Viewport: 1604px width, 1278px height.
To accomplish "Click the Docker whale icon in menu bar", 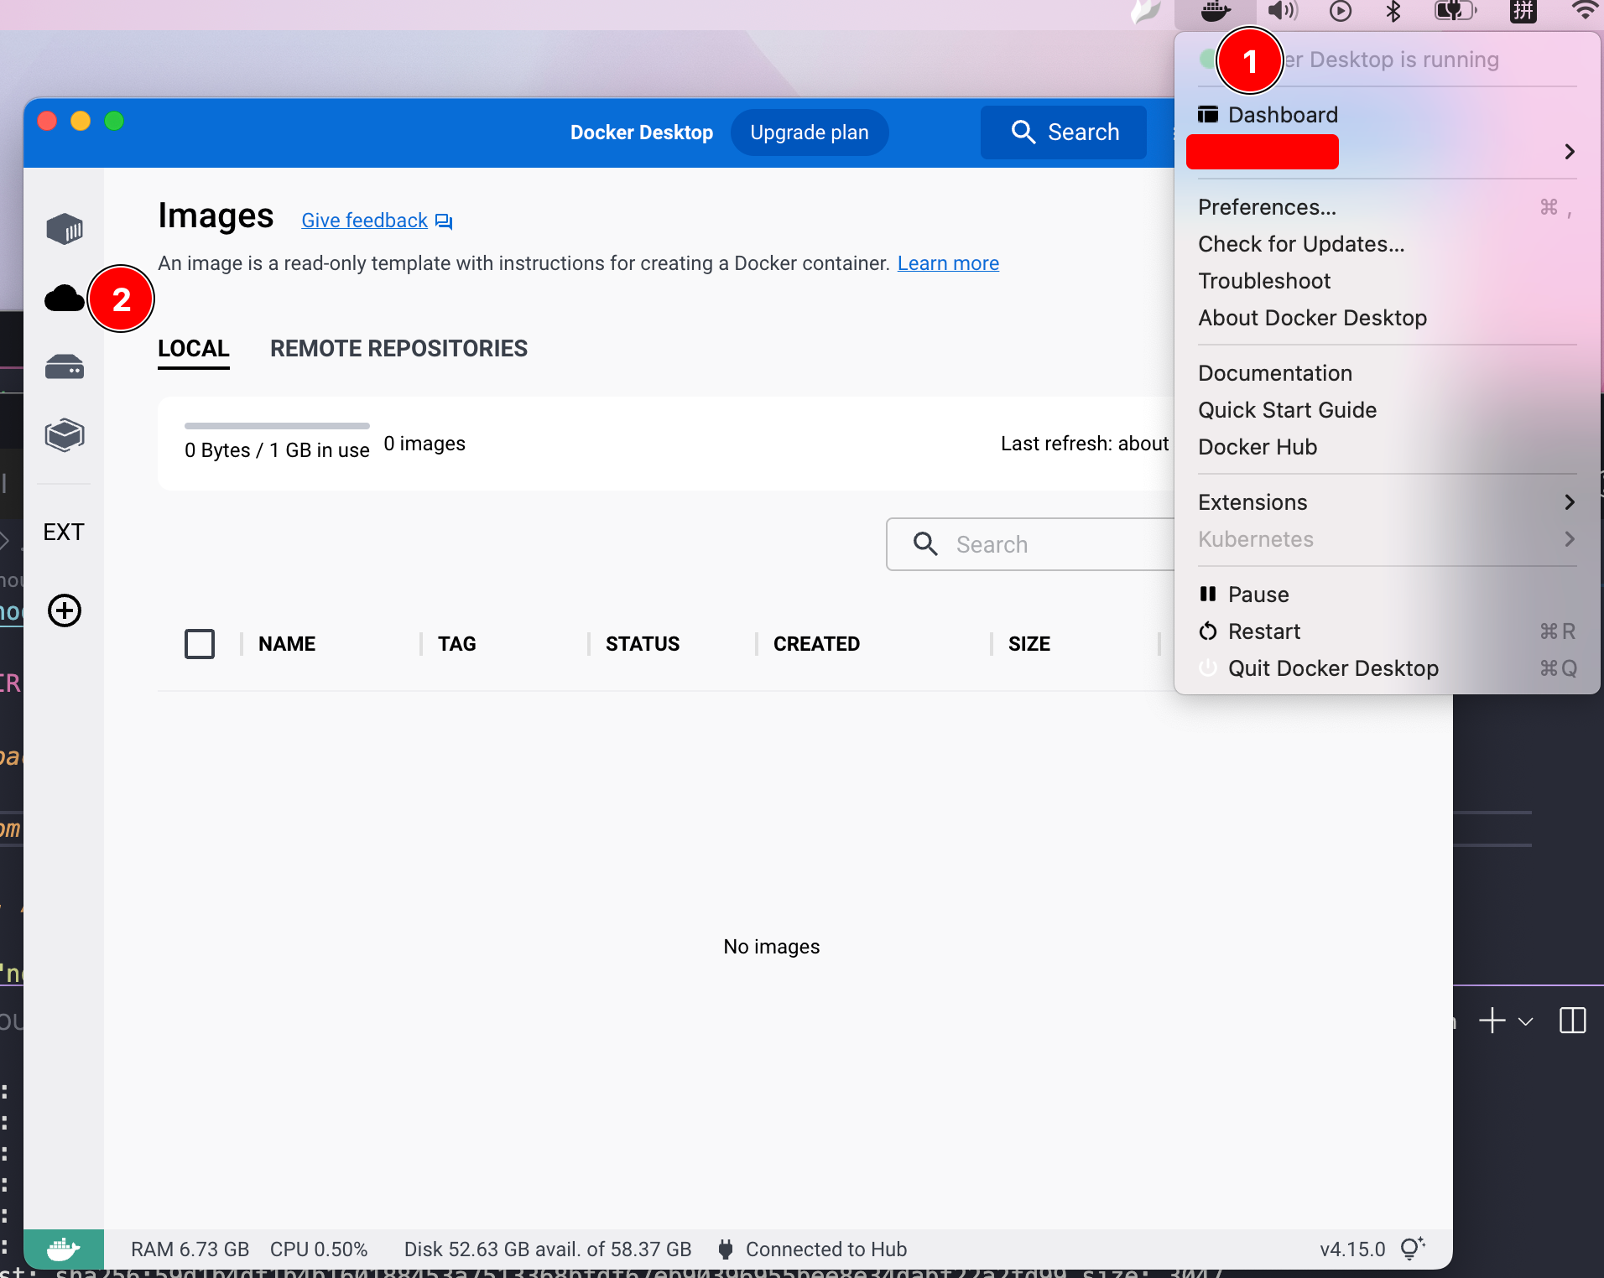I will click(x=1215, y=12).
